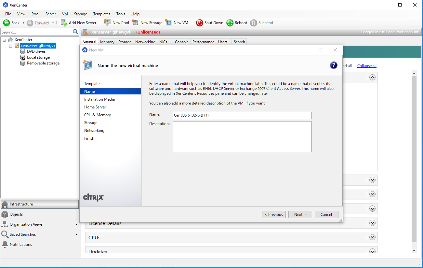This screenshot has height=268, width=423.
Task: Open the Objects view
Action: (40, 214)
